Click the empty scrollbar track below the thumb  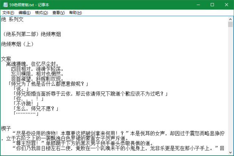coord(230,94)
